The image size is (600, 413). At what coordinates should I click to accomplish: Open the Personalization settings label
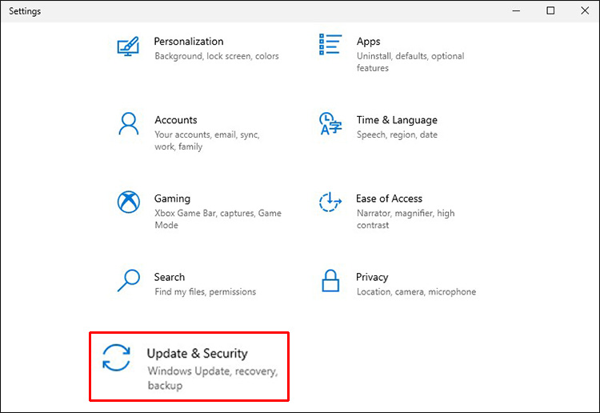coord(189,42)
